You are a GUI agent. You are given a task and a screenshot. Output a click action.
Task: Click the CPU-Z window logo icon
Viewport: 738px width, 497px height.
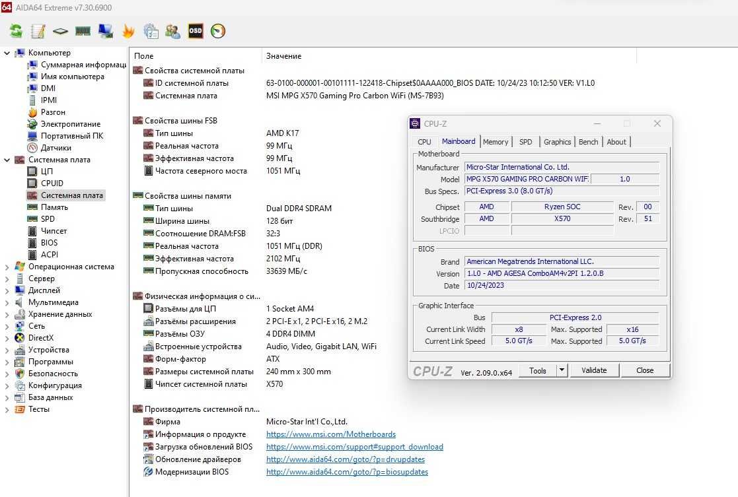415,123
